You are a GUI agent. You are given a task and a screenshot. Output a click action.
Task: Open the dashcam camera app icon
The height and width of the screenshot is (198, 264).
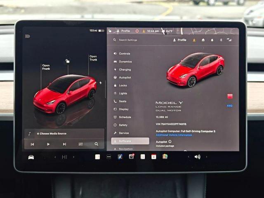[x=132, y=157]
